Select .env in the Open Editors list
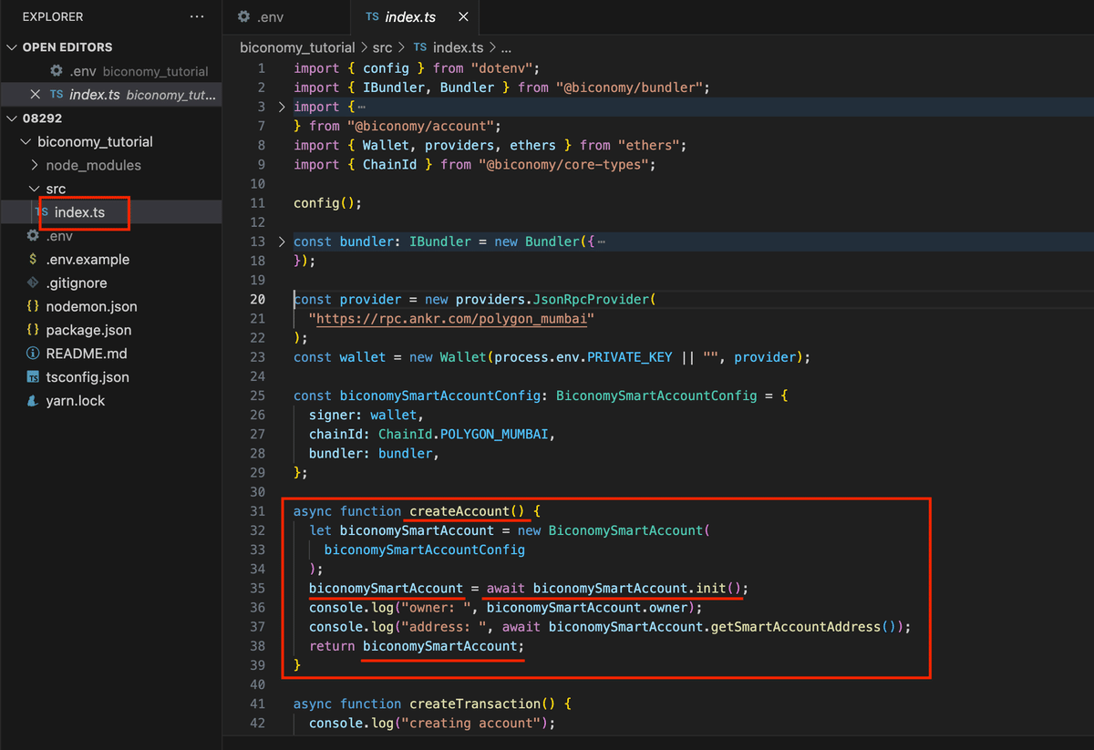 pyautogui.click(x=129, y=71)
